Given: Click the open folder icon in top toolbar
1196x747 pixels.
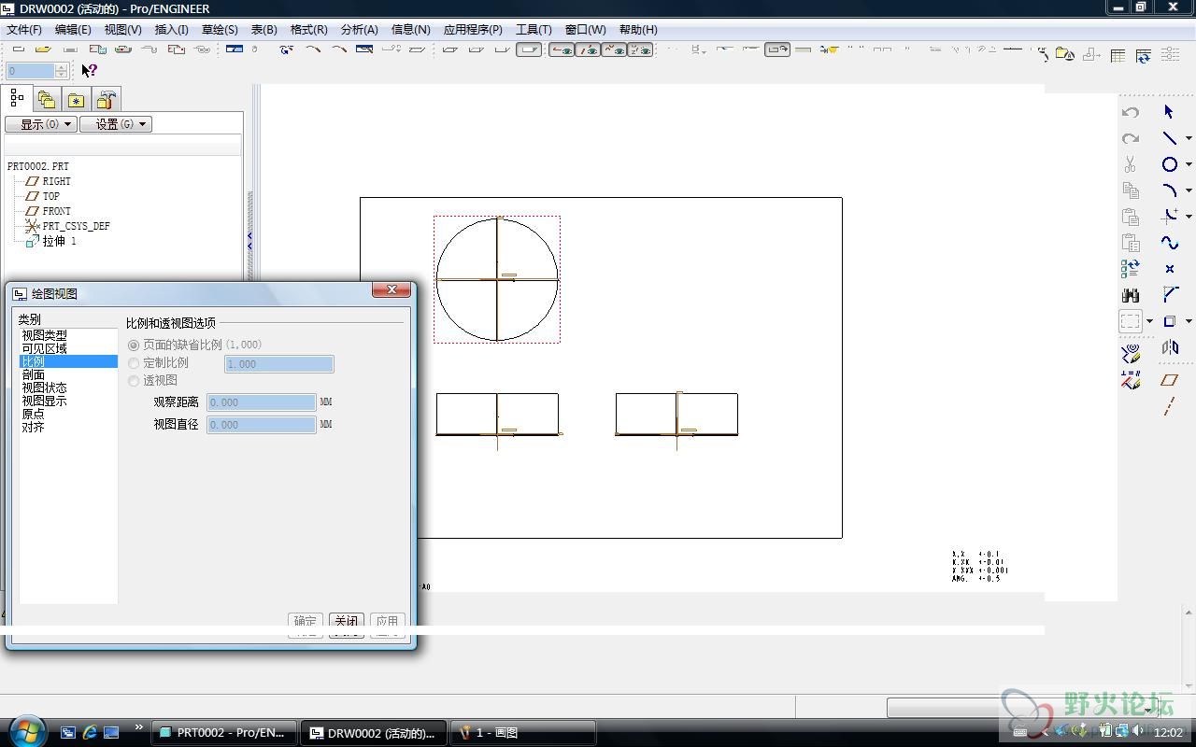Looking at the screenshot, I should tap(43, 49).
